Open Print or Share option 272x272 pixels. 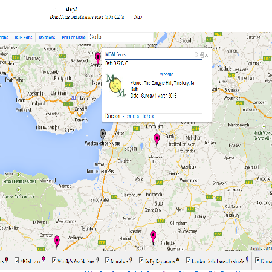[74, 37]
